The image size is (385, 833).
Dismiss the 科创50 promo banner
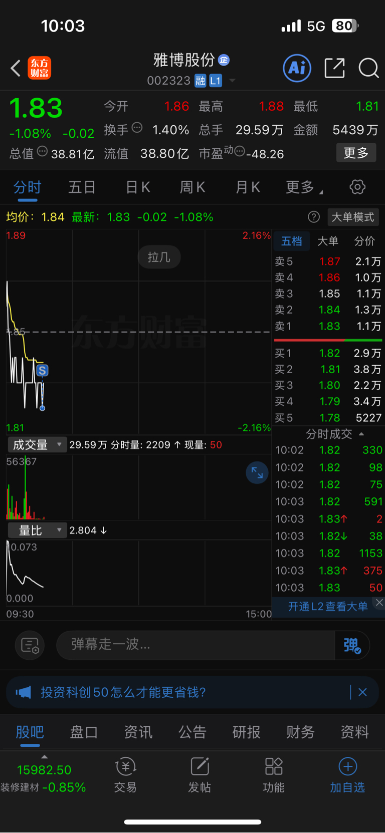[x=362, y=692]
